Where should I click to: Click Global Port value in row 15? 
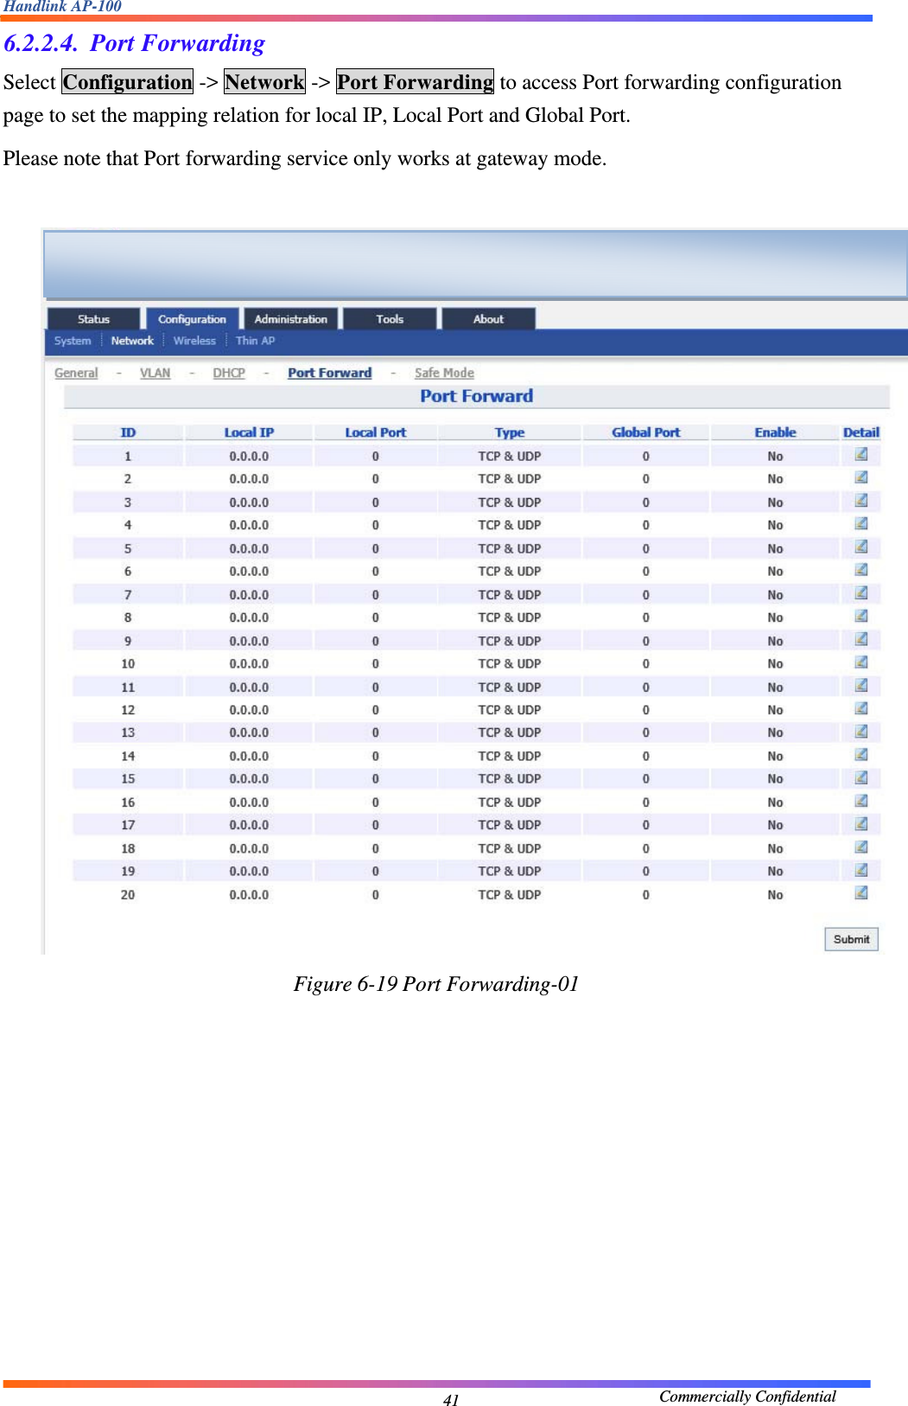coord(645,779)
